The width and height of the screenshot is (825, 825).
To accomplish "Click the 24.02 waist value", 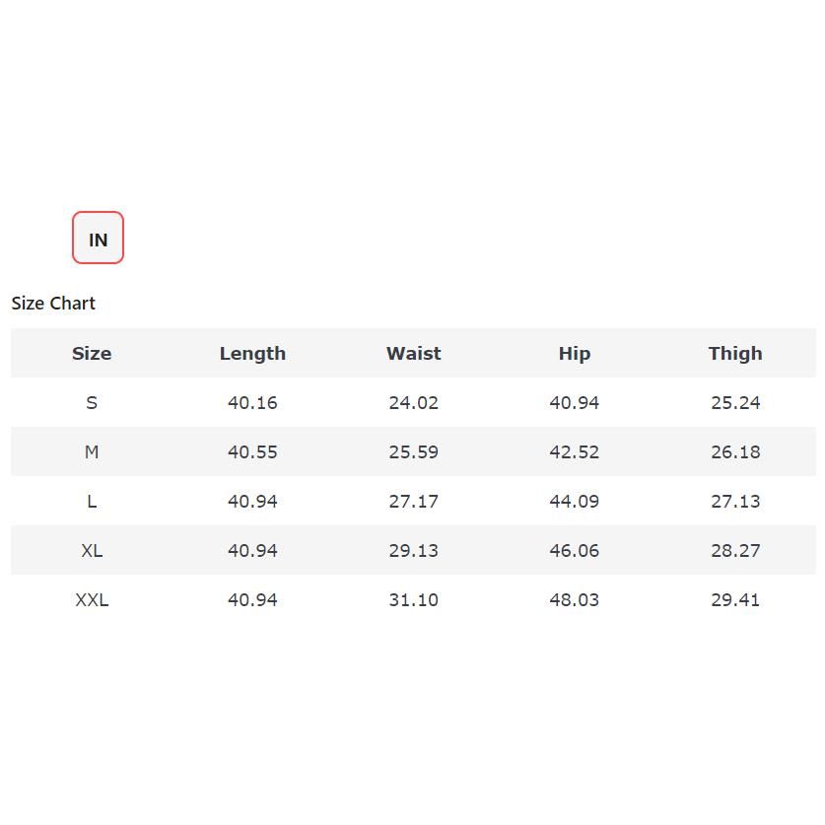I will tap(413, 403).
